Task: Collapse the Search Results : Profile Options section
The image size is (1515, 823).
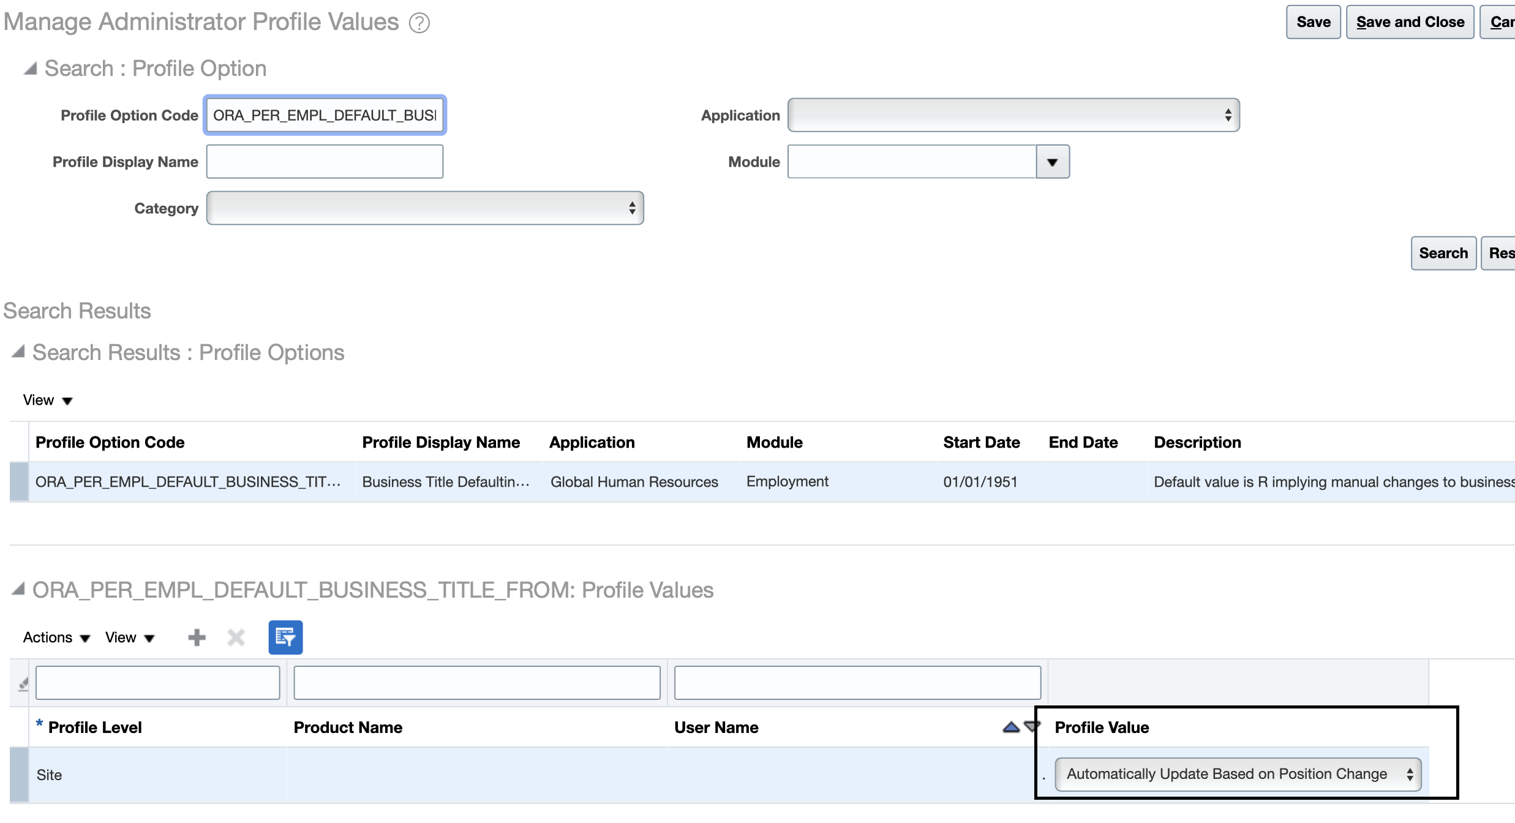Action: tap(17, 351)
